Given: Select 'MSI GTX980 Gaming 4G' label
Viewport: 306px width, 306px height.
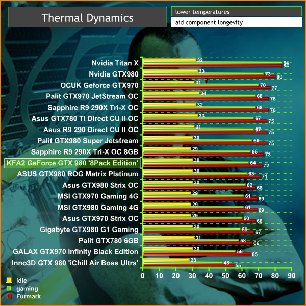Looking at the screenshot, I should click(98, 208).
